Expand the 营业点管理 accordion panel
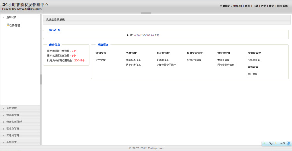This screenshot has height=151, width=292. [20, 128]
